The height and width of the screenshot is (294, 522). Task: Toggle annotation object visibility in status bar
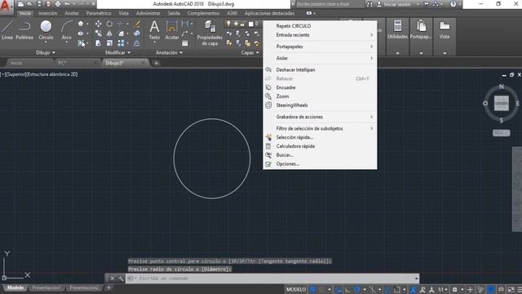click(x=414, y=289)
